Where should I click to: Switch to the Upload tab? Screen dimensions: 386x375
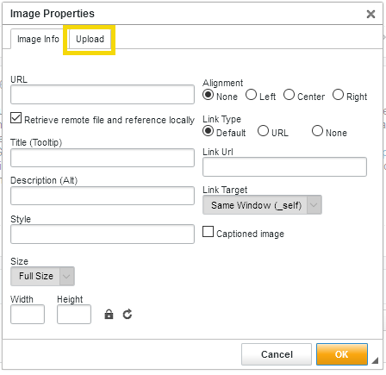[x=90, y=39]
